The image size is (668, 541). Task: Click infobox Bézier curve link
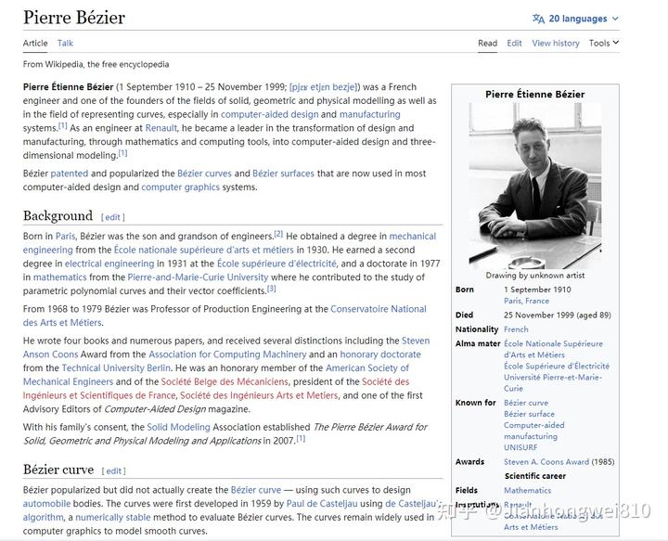[x=526, y=403]
